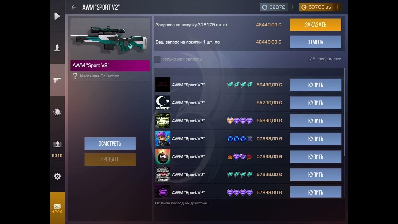This screenshot has width=398, height=224.
Task: Open the settings gear in sidebar
Action: tap(57, 176)
